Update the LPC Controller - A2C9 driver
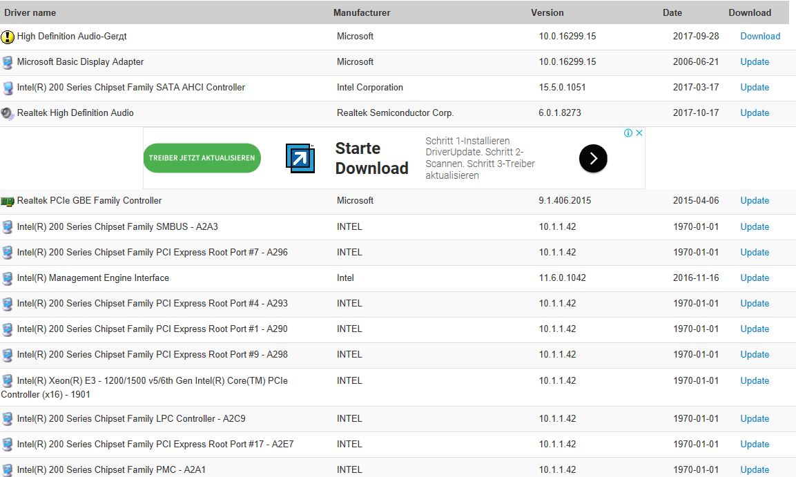The height and width of the screenshot is (477, 796). tap(755, 418)
